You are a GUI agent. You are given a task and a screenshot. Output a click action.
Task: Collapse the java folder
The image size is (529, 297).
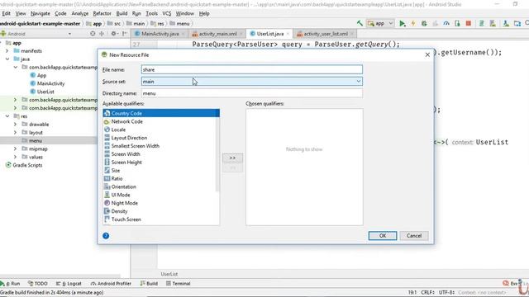click(7, 59)
